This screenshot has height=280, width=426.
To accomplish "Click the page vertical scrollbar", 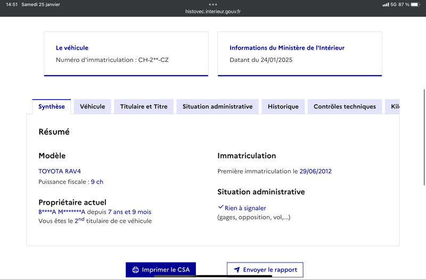I will pyautogui.click(x=424, y=138).
